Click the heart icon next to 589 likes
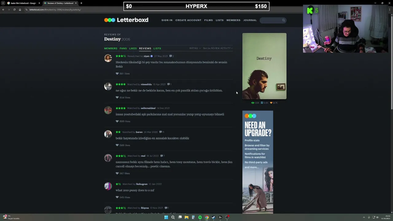 [117, 145]
